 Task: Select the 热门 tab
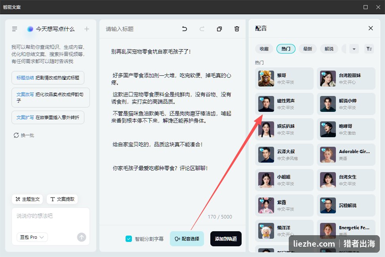tap(286, 49)
